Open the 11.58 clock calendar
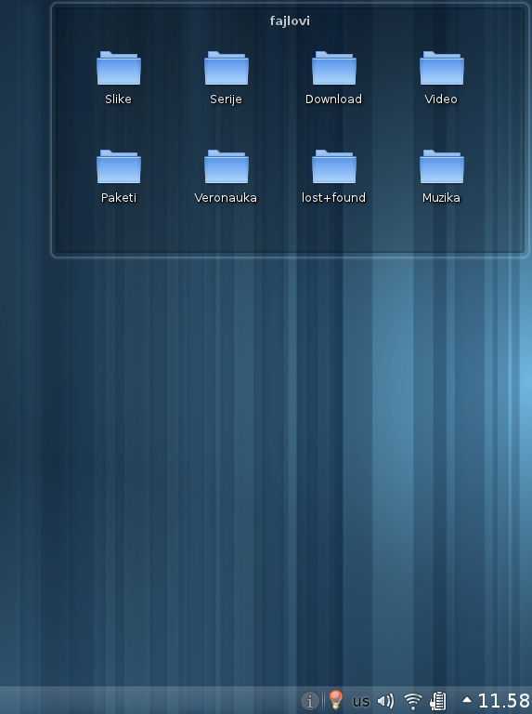This screenshot has height=714, width=532. (504, 701)
